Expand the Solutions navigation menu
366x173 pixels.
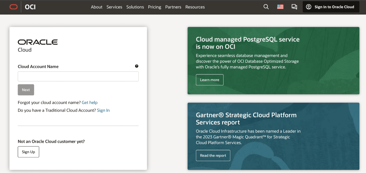135,7
